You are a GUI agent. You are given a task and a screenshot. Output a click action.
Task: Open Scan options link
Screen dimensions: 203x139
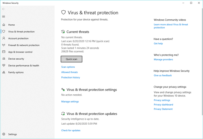pyautogui.click(x=68, y=67)
